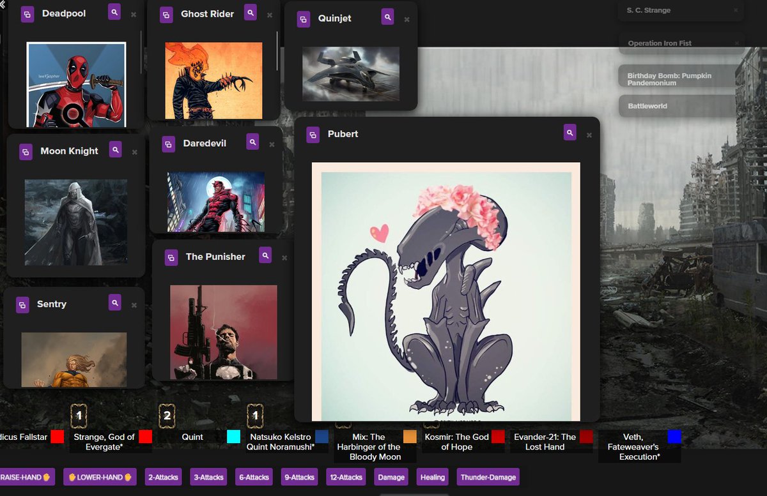Select player Strange, God of Evergate
The image size is (767, 496).
tap(104, 442)
